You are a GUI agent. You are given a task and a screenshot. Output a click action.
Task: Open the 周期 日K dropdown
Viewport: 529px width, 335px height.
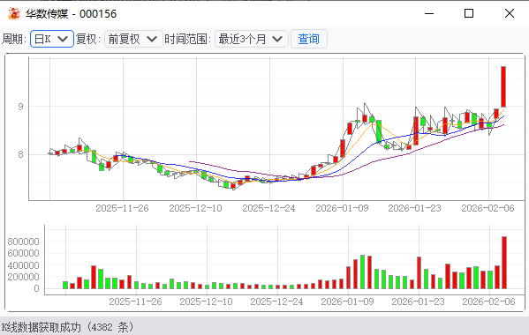[x=52, y=39]
